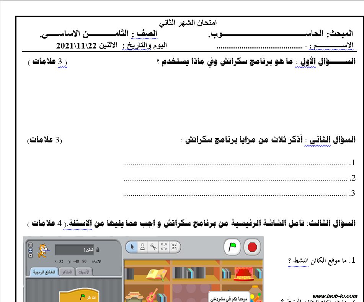Enable the top 'can rotate' style button
364x302 pixels.
(x=30, y=245)
